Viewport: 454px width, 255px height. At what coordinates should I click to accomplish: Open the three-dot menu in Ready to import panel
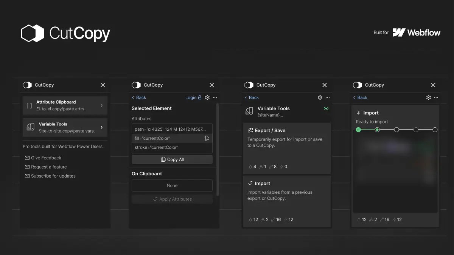pyautogui.click(x=436, y=97)
